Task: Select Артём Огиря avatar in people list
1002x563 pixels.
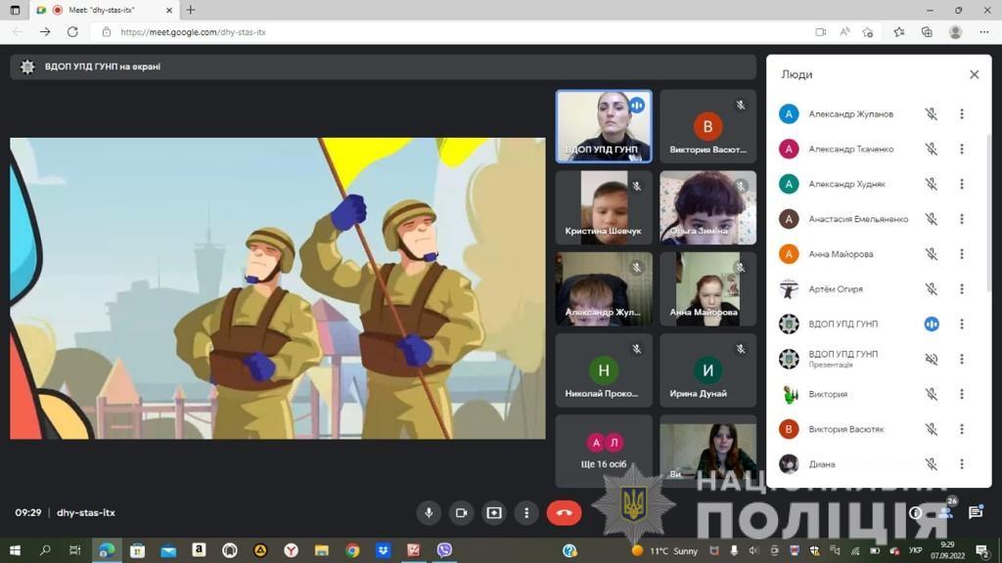Action: pyautogui.click(x=789, y=289)
